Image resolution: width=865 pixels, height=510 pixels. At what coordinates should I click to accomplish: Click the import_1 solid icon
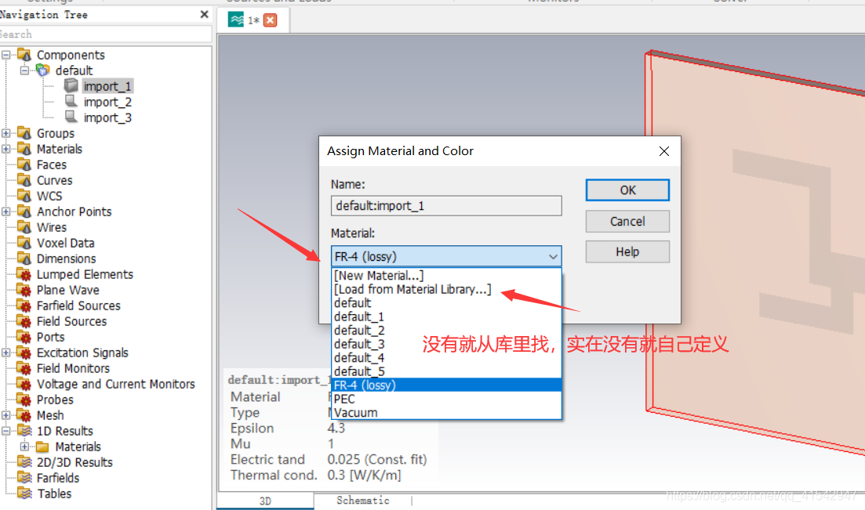click(x=71, y=85)
